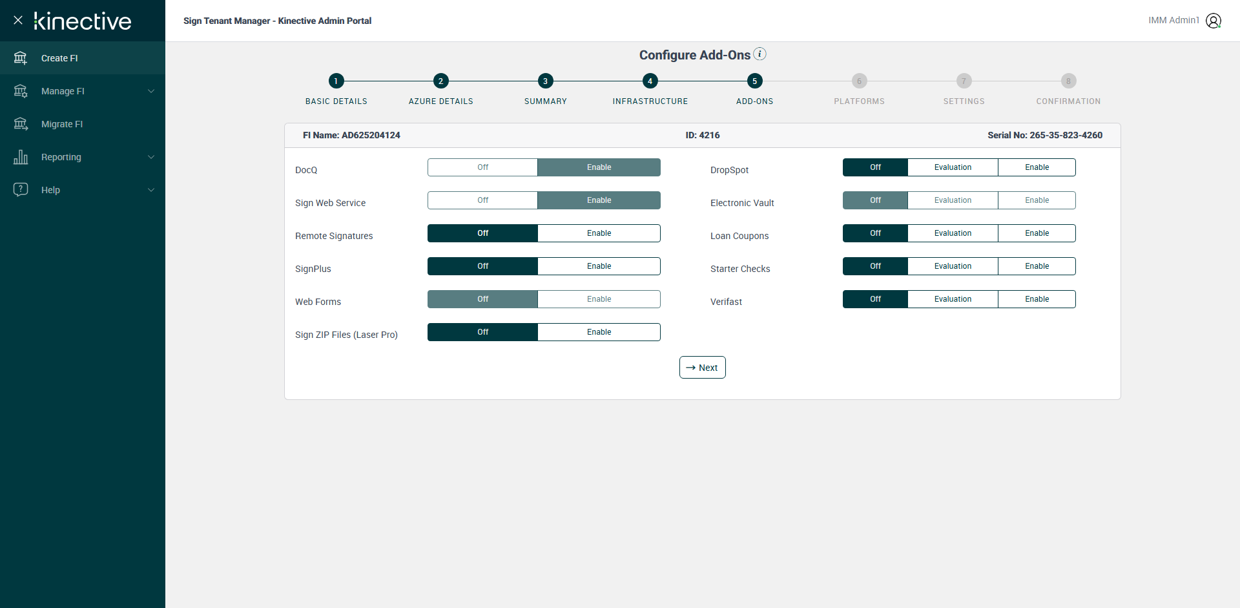Enable DropSpot
Viewport: 1240px width, 608px height.
pos(1037,167)
